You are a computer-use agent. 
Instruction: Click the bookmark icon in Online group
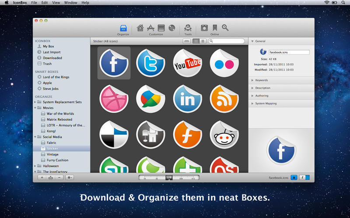point(215,27)
